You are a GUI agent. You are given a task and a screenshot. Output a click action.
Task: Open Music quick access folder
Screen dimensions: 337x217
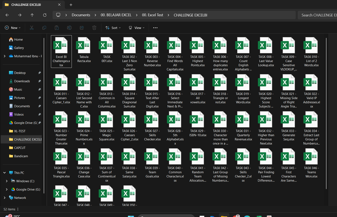(18, 89)
